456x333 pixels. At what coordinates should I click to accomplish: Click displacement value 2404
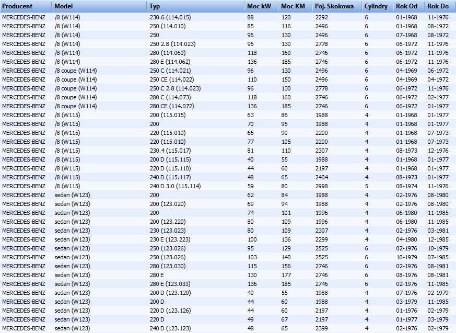click(x=321, y=177)
